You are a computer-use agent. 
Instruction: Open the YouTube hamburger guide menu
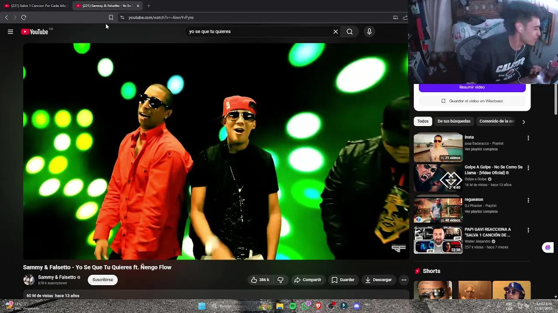[10, 32]
